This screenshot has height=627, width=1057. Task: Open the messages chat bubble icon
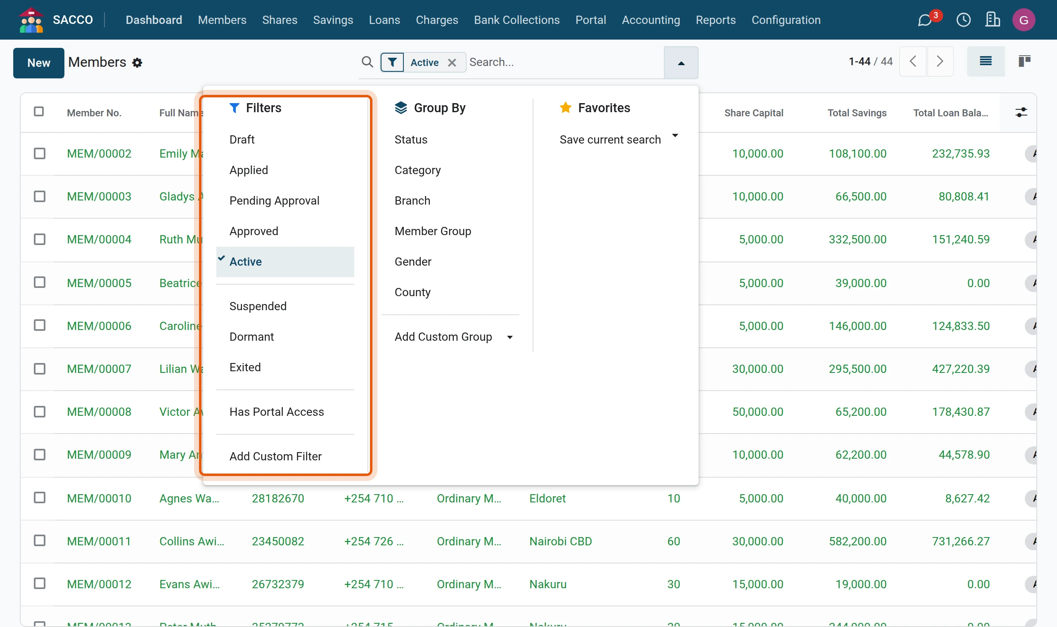(x=924, y=20)
